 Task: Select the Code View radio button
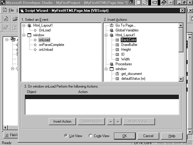pyautogui.click(x=90, y=136)
